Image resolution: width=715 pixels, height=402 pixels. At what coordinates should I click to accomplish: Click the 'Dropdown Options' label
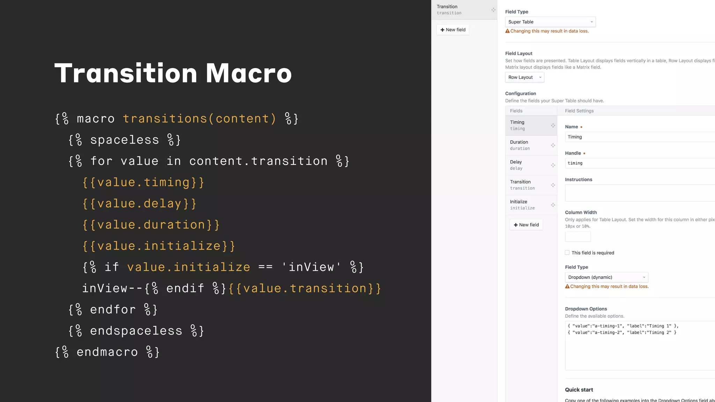(586, 309)
